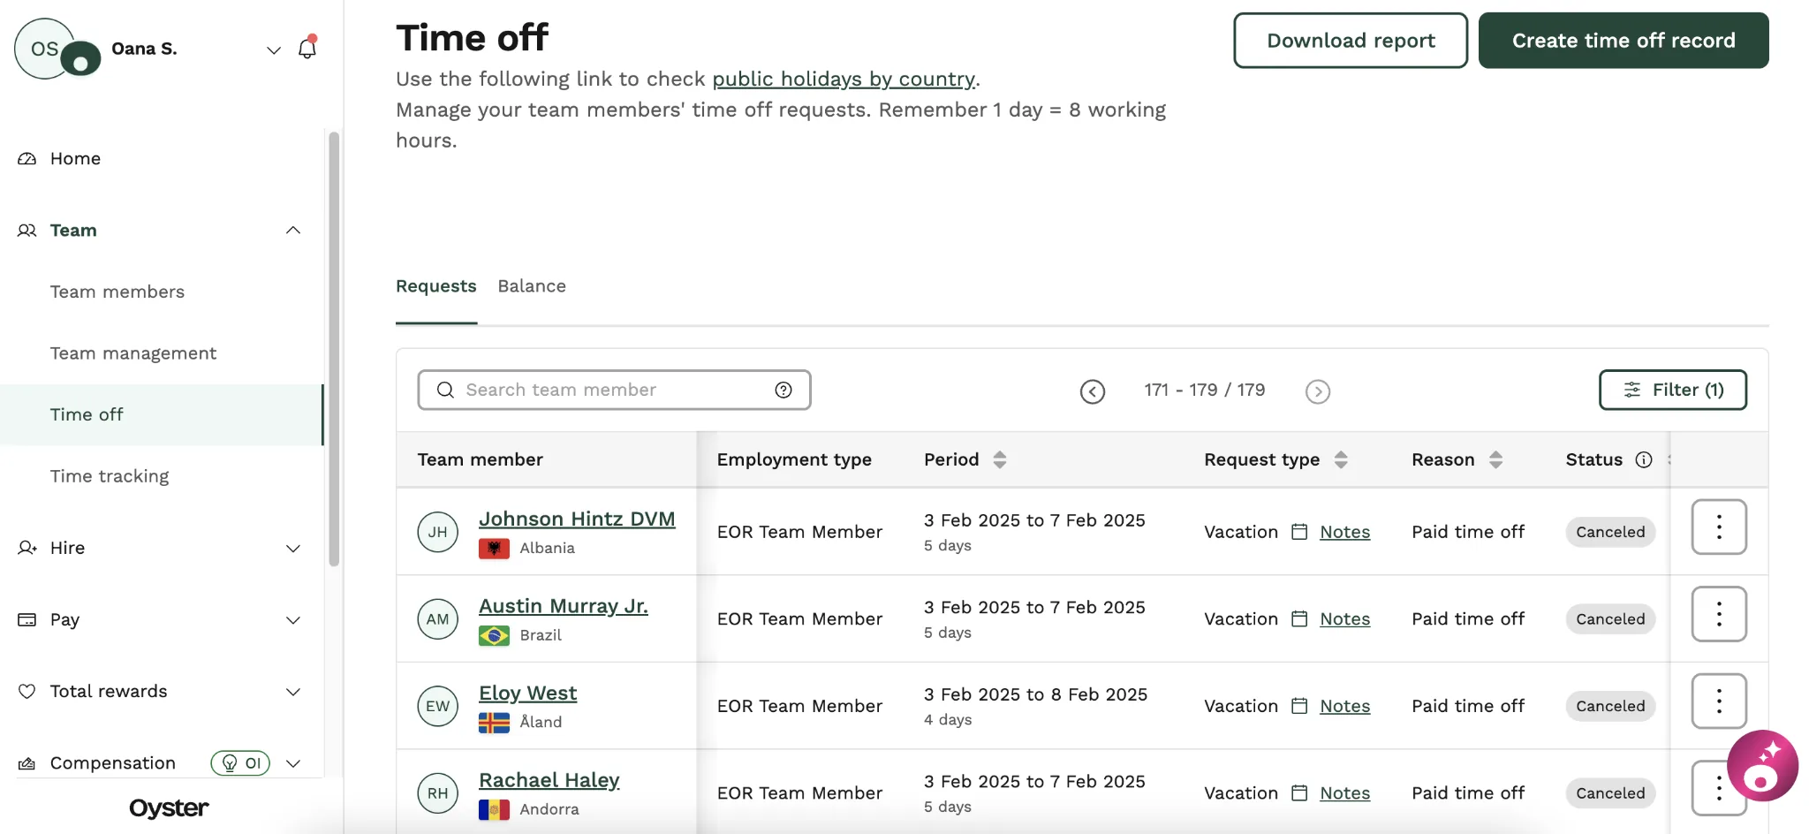Open actions menu for Johnson Hintz DVM
Viewport: 1809px width, 834px height.
(x=1719, y=527)
